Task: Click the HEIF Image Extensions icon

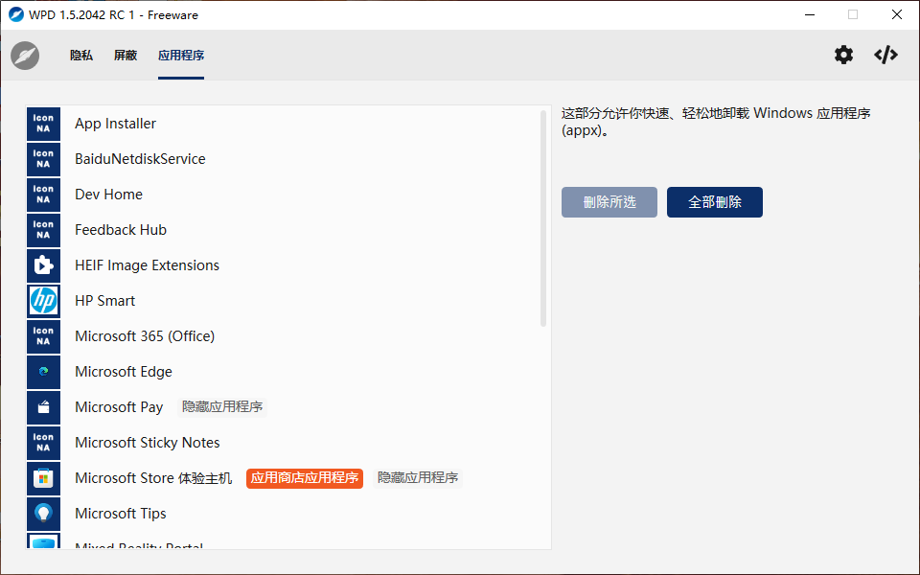Action: (43, 265)
